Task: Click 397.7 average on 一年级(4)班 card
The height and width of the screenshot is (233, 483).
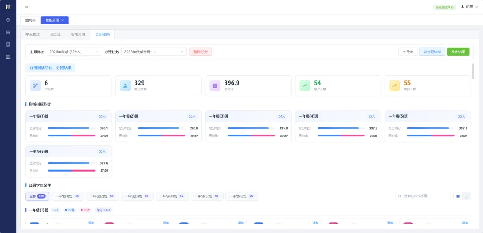Action: click(x=373, y=128)
